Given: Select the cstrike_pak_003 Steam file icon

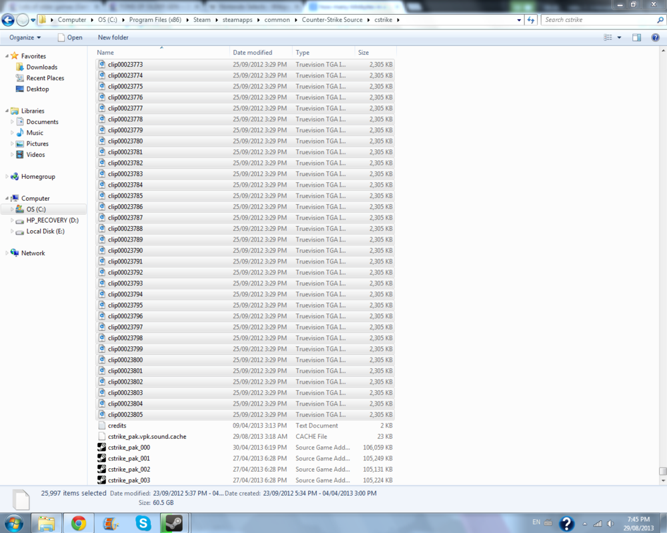Looking at the screenshot, I should pyautogui.click(x=101, y=480).
